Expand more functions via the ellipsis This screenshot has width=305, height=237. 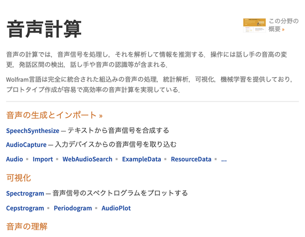[224, 159]
